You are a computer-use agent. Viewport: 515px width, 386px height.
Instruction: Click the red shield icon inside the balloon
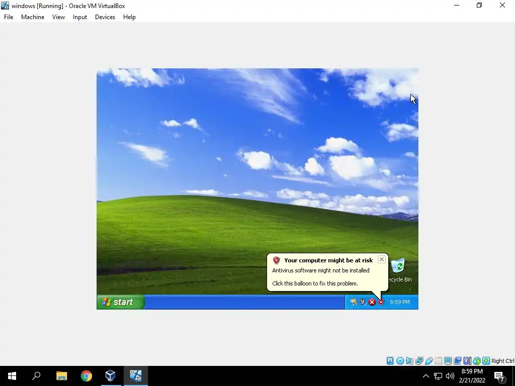[276, 260]
